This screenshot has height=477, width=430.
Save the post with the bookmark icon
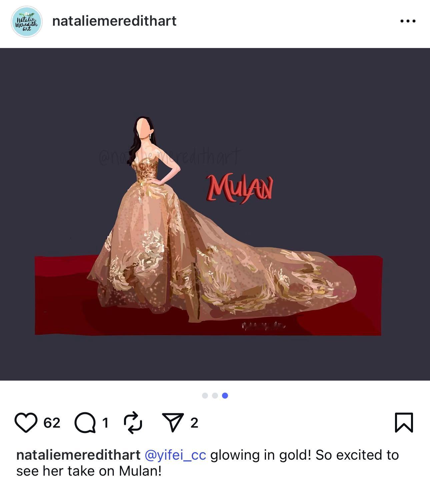[404, 423]
